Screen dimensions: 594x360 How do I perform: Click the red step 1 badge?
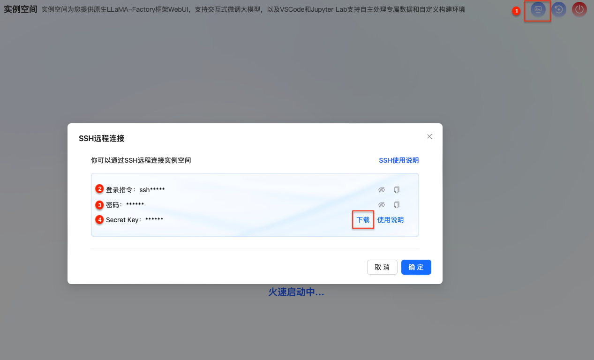pyautogui.click(x=517, y=11)
